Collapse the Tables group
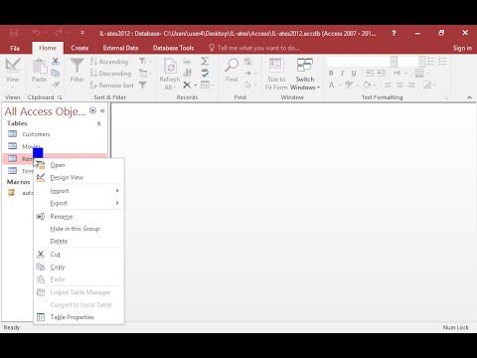 click(98, 123)
